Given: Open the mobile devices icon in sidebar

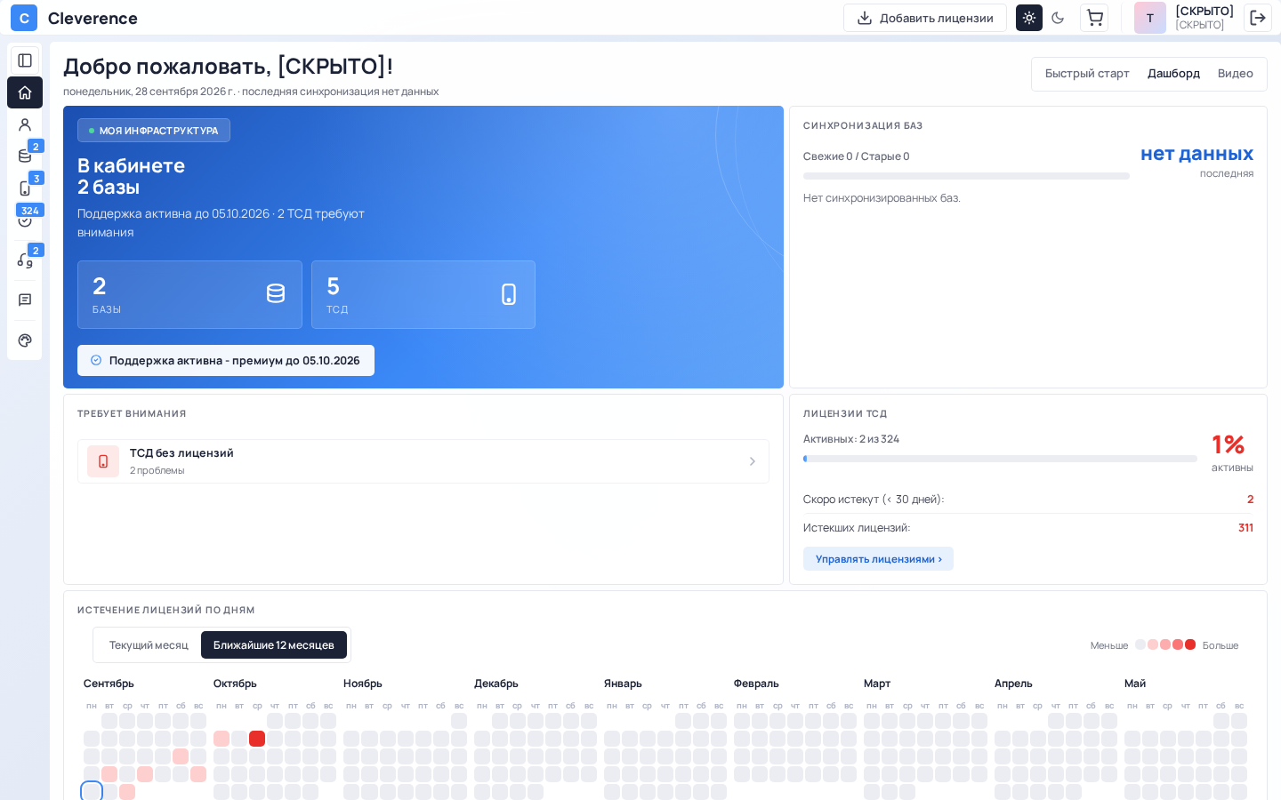Looking at the screenshot, I should pyautogui.click(x=25, y=188).
